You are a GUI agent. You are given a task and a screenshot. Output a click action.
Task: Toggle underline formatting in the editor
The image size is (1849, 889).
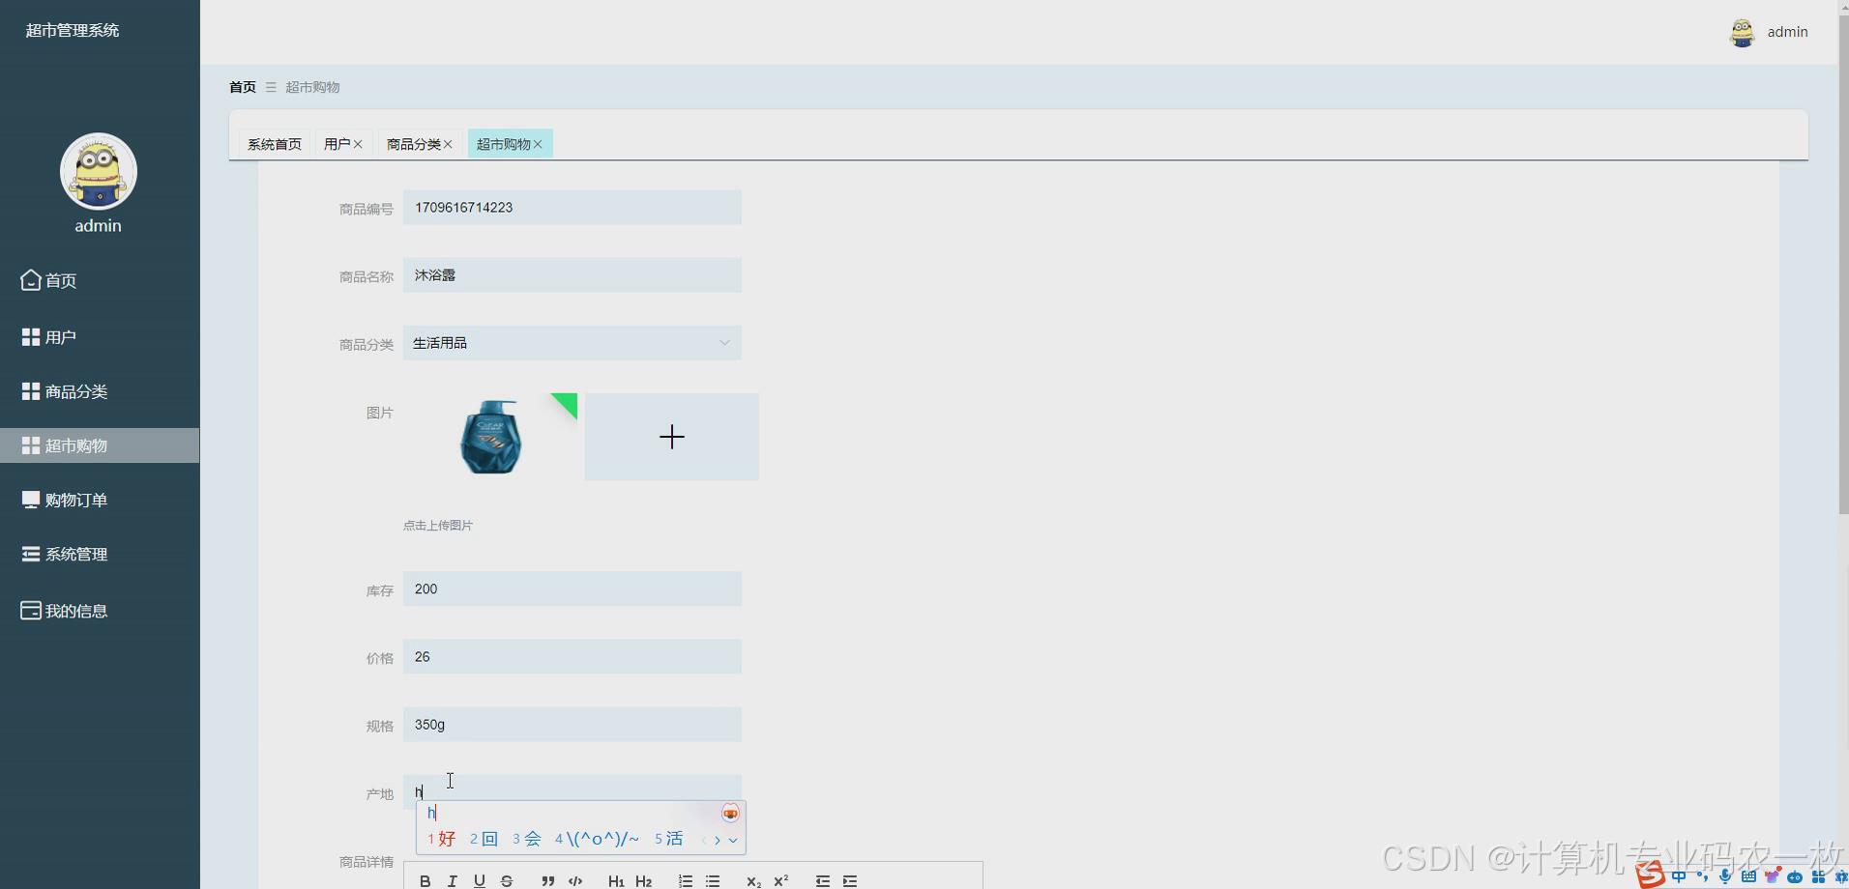[479, 880]
